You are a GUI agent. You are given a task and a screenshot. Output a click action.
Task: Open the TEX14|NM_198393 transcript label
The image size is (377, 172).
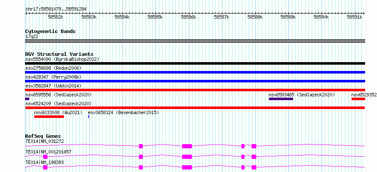[45, 162]
